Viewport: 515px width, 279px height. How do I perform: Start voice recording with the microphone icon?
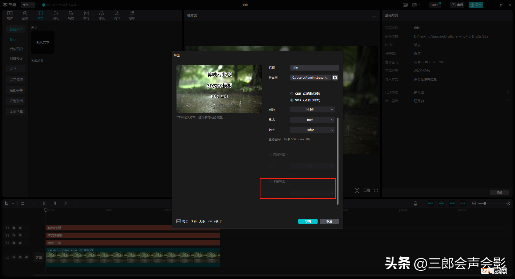415,203
